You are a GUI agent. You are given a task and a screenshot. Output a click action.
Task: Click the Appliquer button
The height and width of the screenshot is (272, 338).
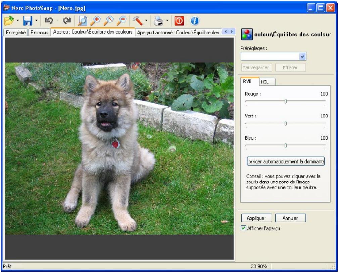[256, 218]
